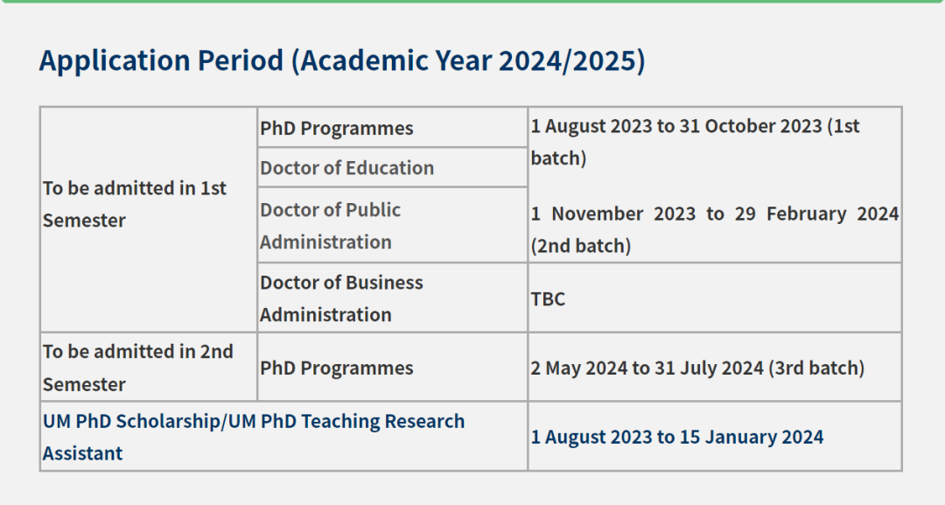Select the Doctor of Education entry
This screenshot has height=505, width=945.
(346, 168)
